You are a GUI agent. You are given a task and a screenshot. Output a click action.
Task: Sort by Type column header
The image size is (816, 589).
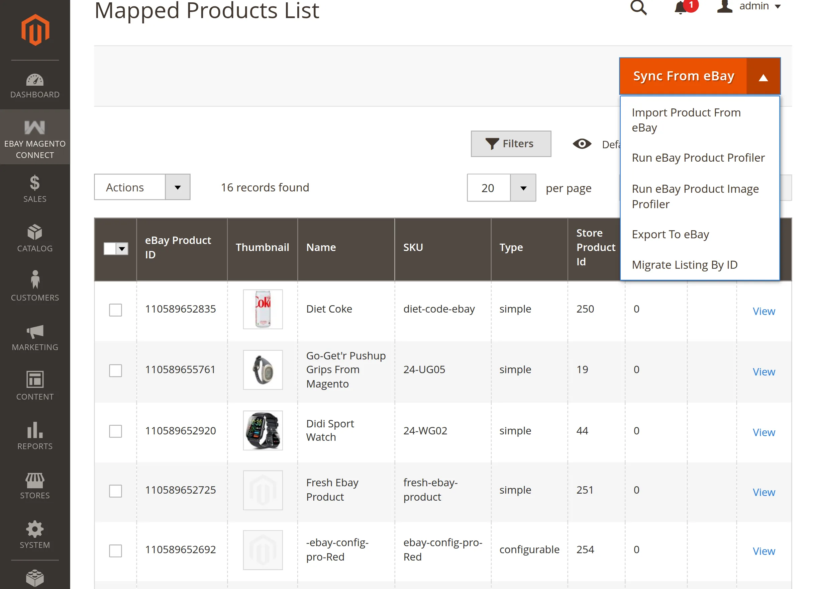(529, 249)
